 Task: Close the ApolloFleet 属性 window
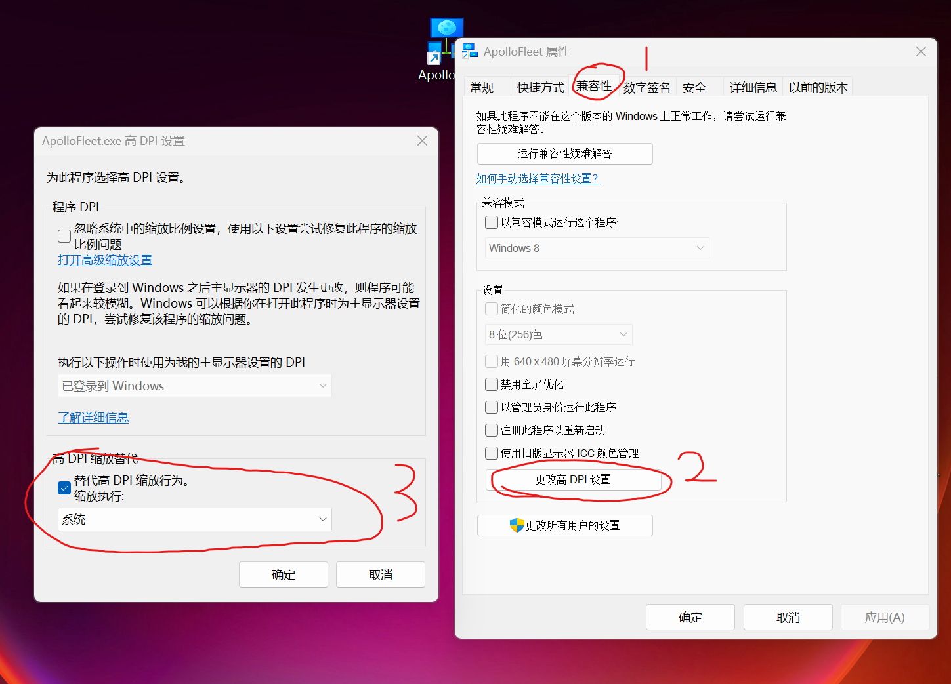pos(921,52)
